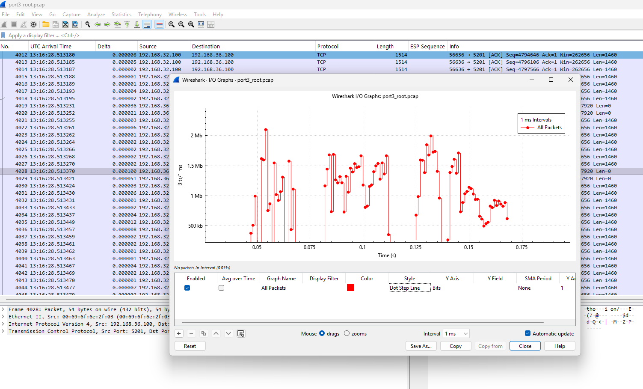
Task: Select the Mouse drags radio option
Action: pyautogui.click(x=322, y=333)
